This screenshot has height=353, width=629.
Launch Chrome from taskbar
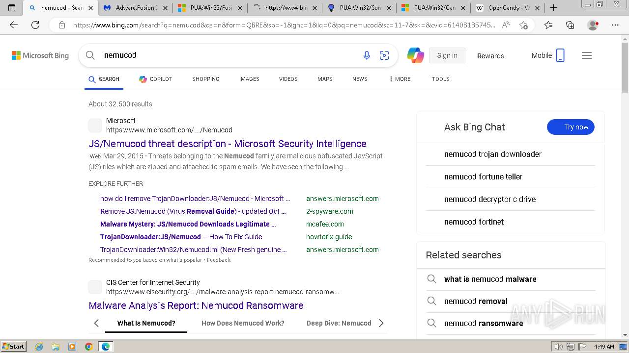point(88,347)
